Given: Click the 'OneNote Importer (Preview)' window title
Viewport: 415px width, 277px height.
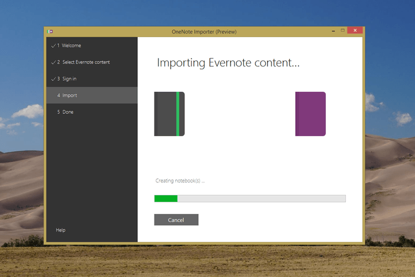Looking at the screenshot, I should tap(204, 32).
